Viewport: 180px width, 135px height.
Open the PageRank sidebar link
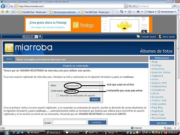pos(157,111)
